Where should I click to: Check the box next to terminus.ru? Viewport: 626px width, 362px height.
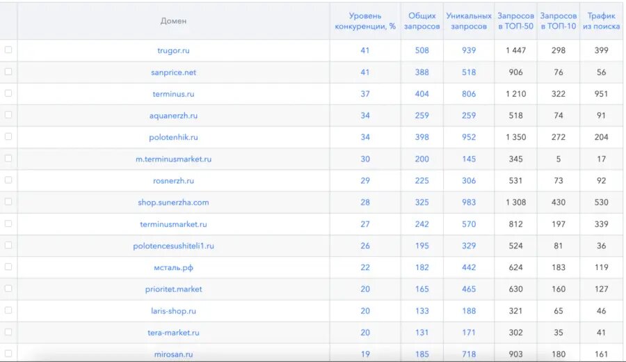(x=8, y=93)
